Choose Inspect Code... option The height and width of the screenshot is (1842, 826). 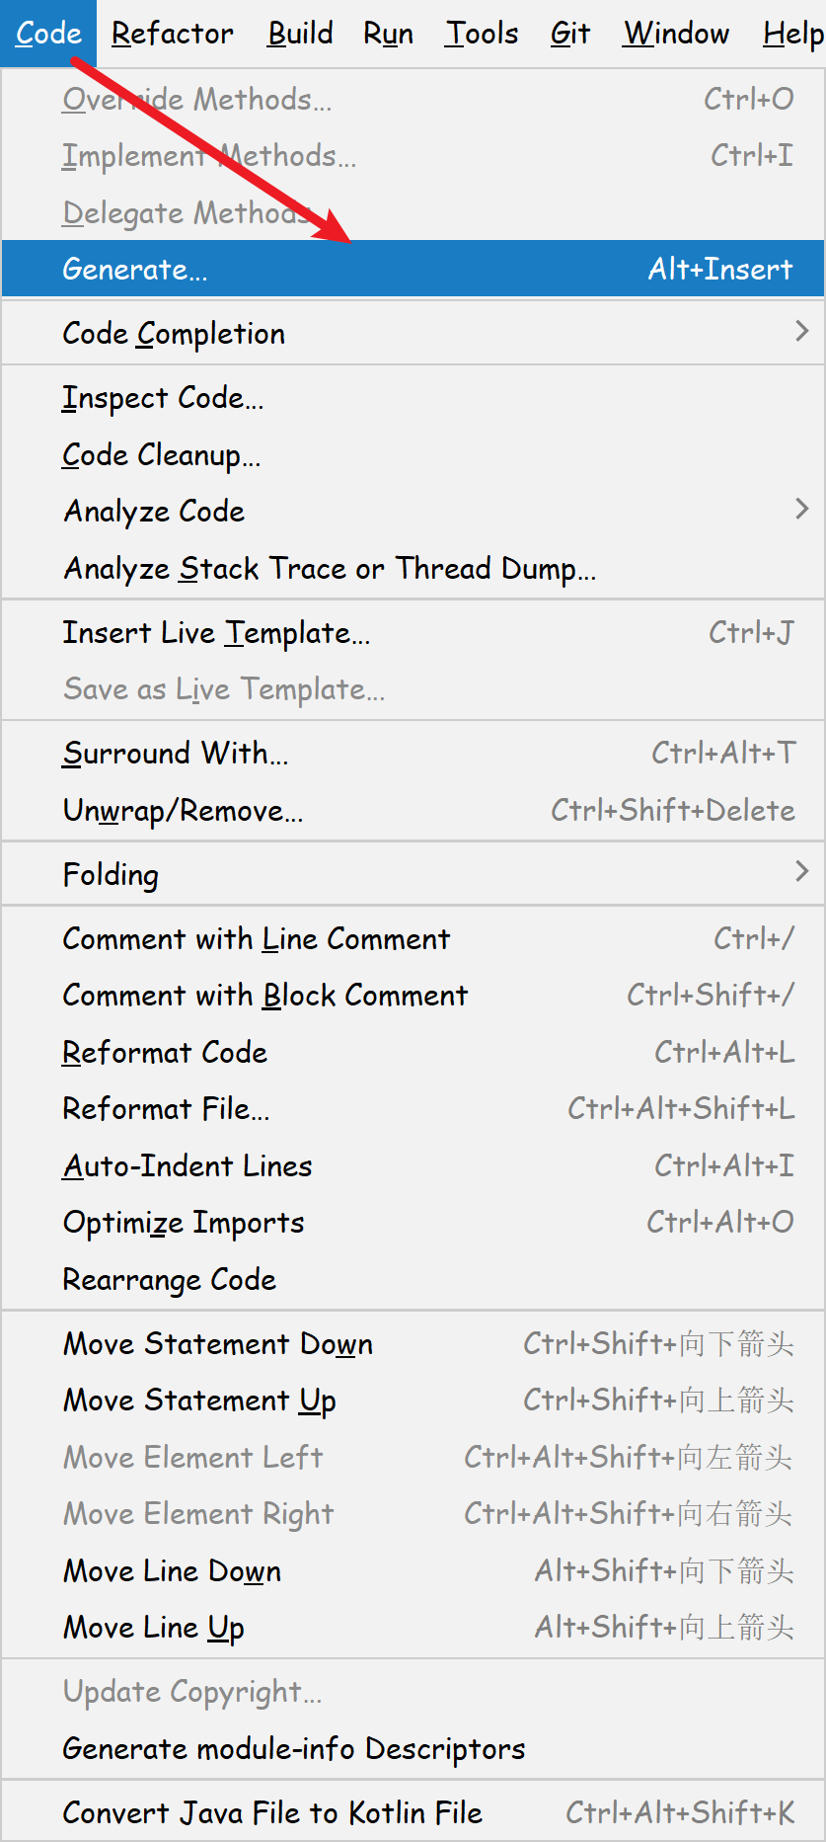[x=163, y=398]
